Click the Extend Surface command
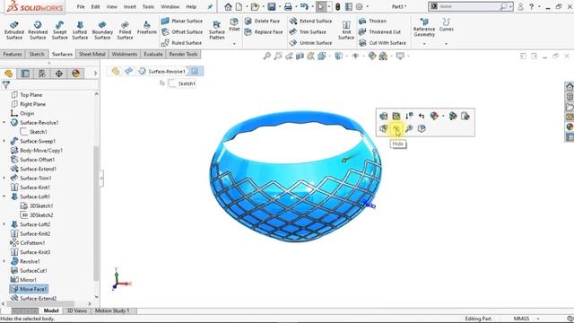This screenshot has width=574, height=323. (x=310, y=21)
